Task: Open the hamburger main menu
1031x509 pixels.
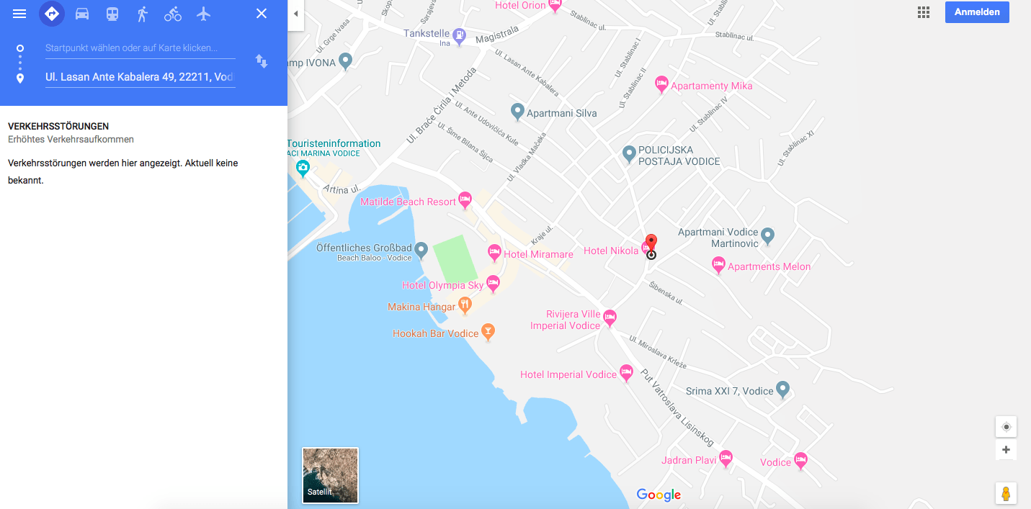Action: (19, 14)
